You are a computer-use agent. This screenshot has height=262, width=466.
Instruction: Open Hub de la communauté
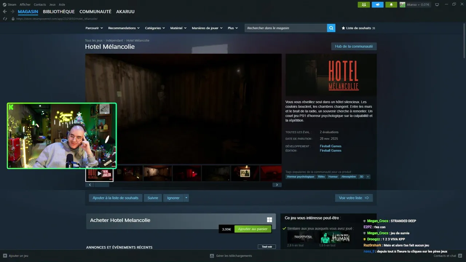354,46
